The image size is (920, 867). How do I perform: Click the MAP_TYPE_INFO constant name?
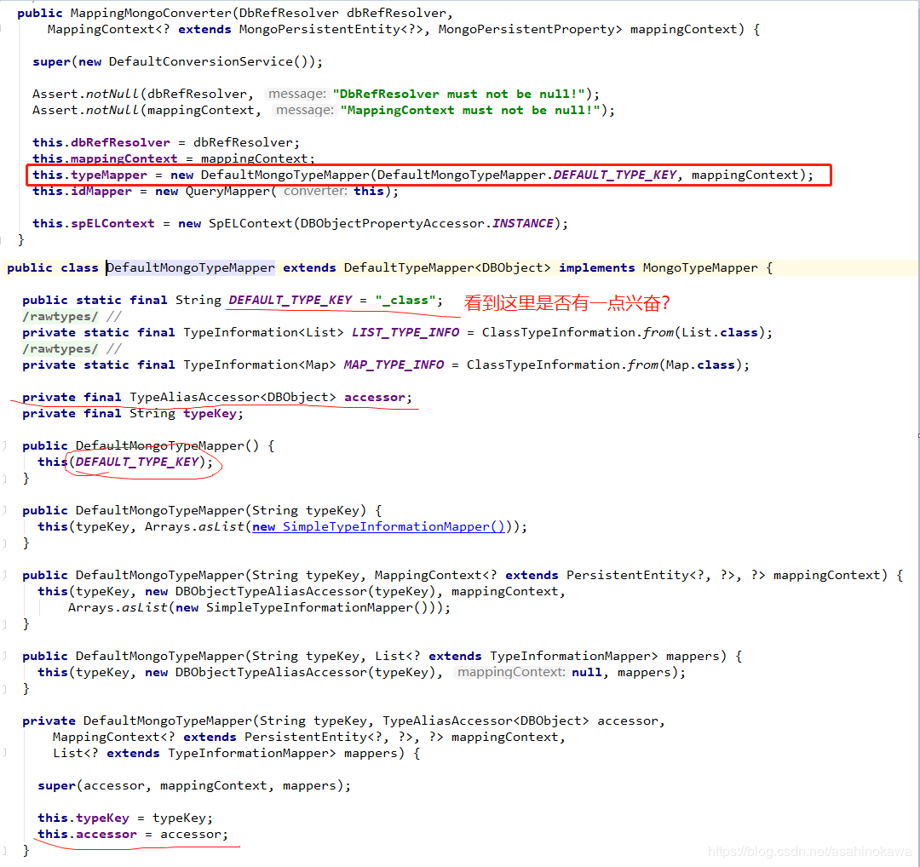[x=394, y=365]
